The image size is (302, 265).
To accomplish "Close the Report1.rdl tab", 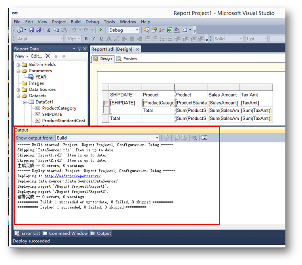I will coord(137,49).
